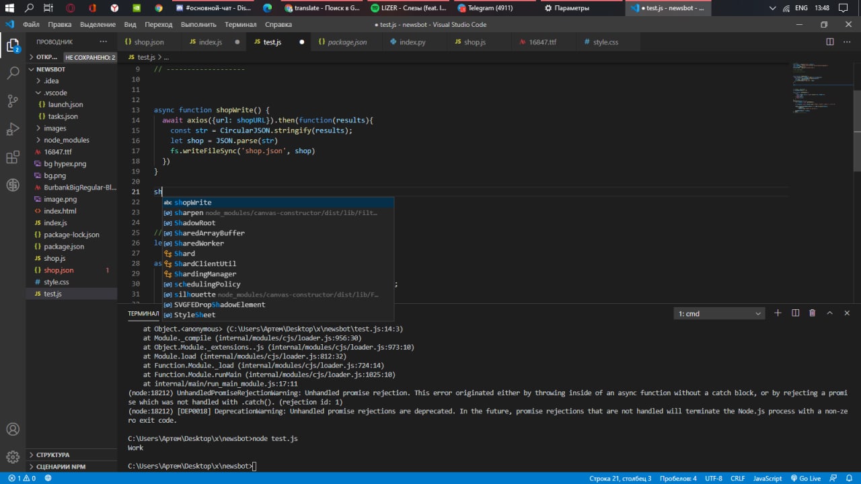861x484 pixels.
Task: Open the Вид menu
Action: (130, 24)
